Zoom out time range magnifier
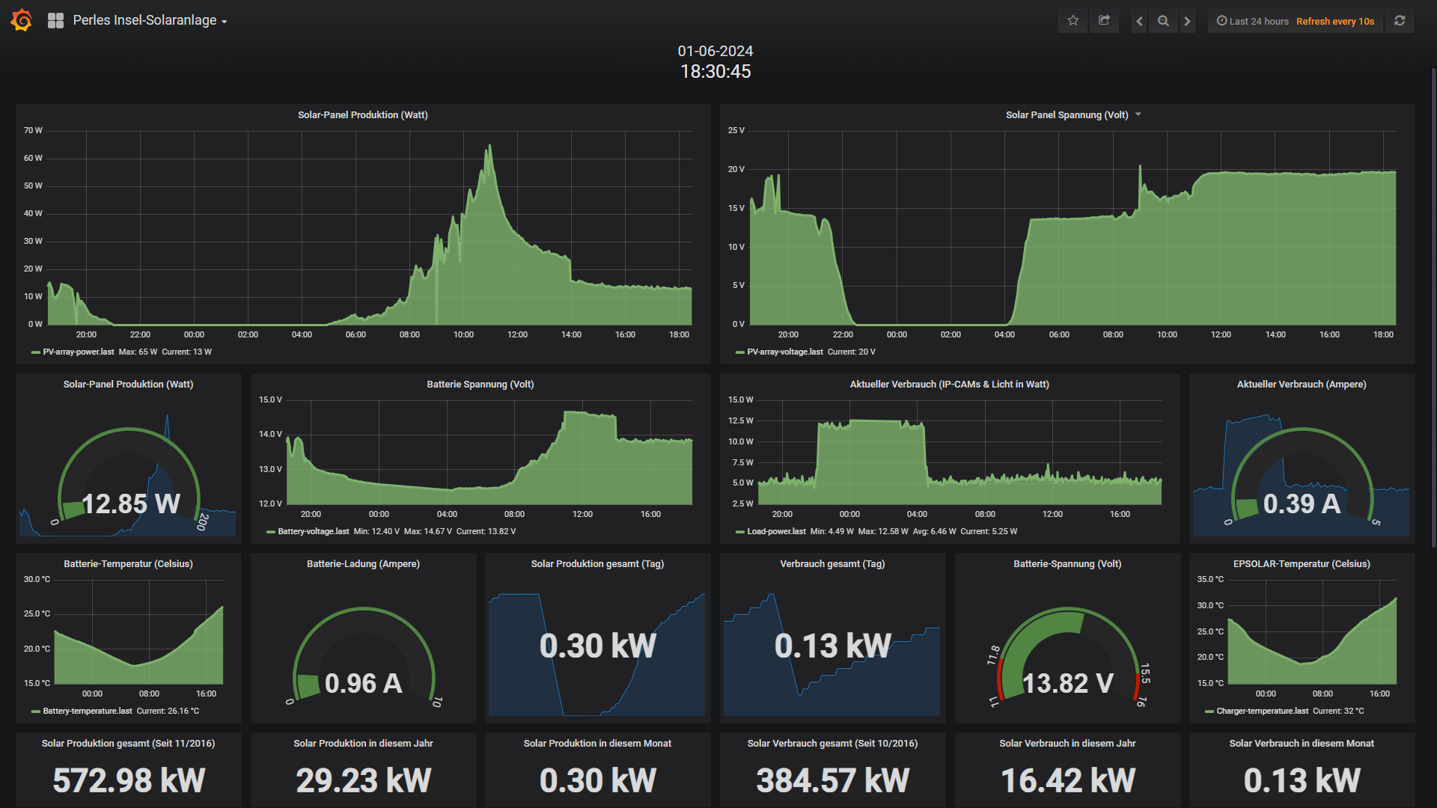Image resolution: width=1437 pixels, height=808 pixels. pos(1163,21)
